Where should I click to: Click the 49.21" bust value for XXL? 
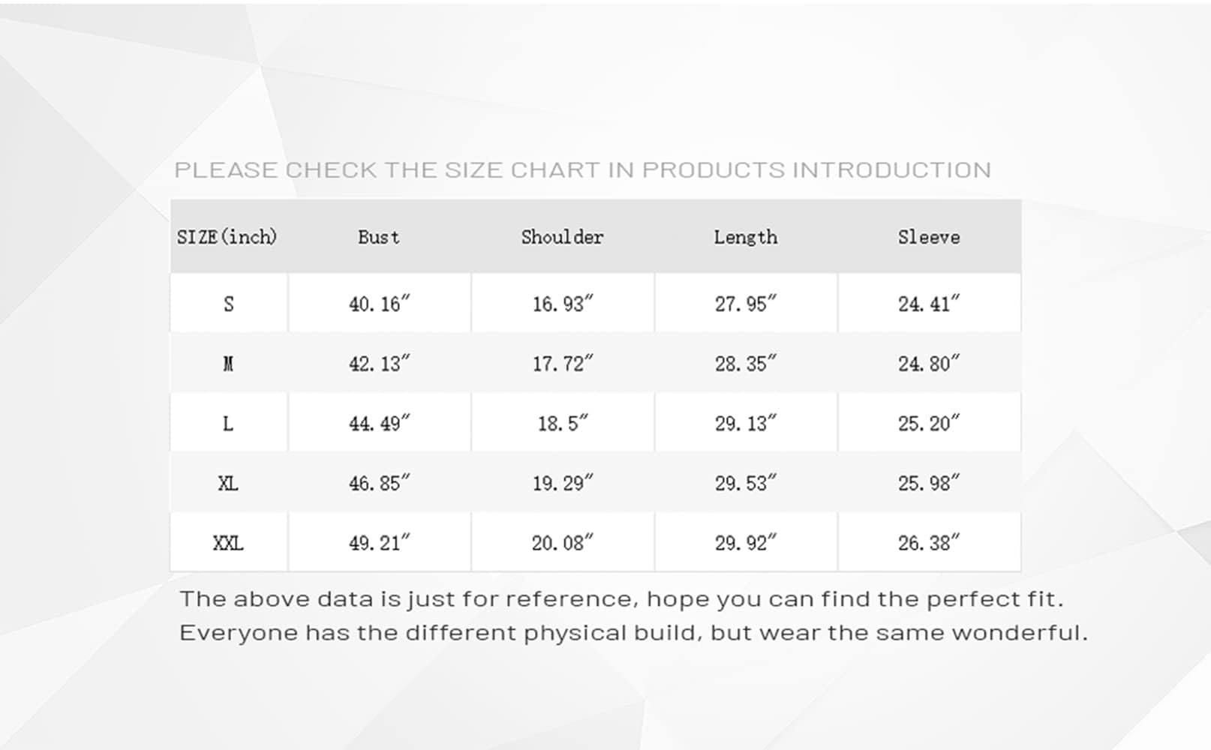[x=379, y=543]
